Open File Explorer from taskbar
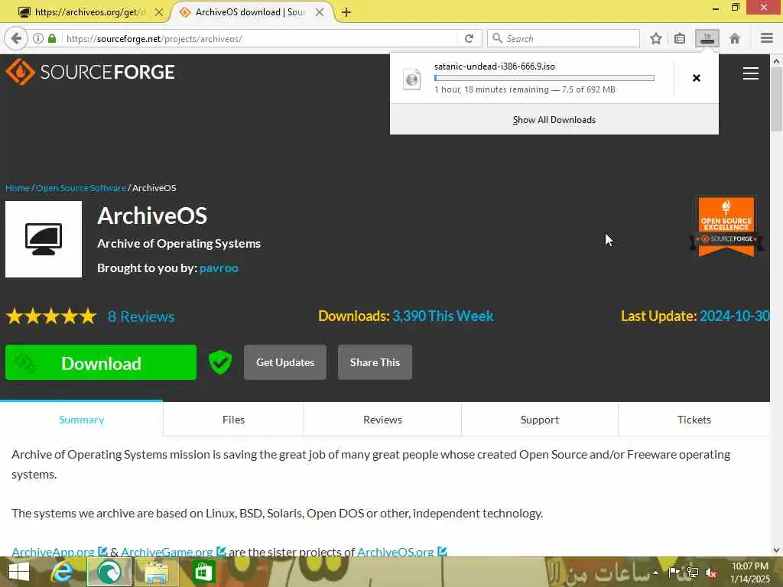Image resolution: width=783 pixels, height=587 pixels. point(156,572)
